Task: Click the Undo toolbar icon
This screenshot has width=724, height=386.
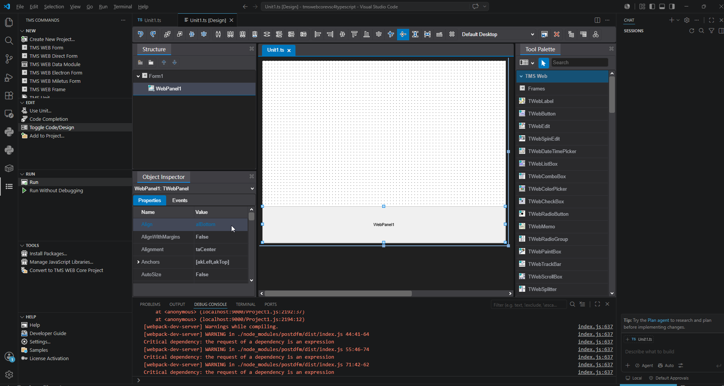Action: (x=141, y=34)
